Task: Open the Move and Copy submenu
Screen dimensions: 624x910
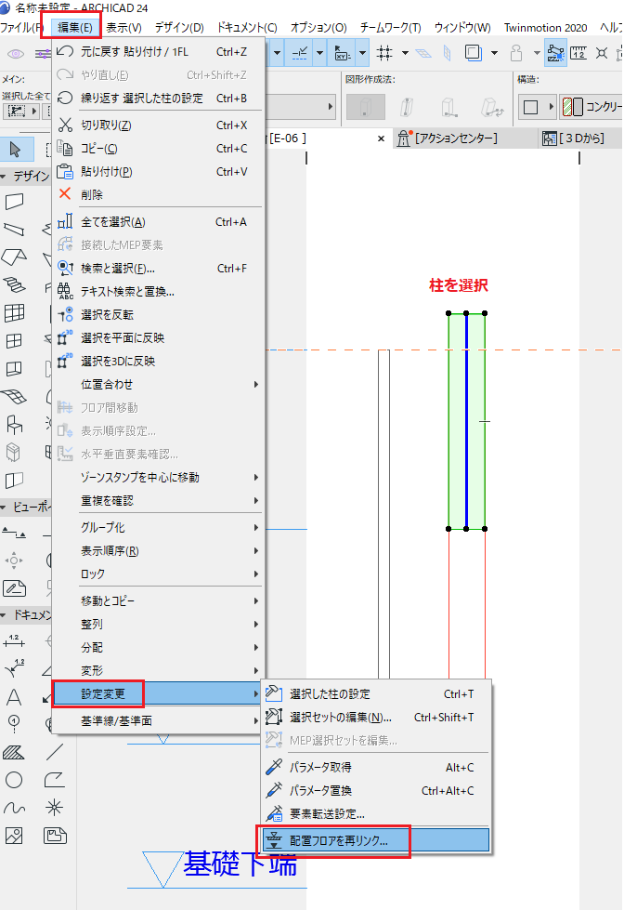Action: pyautogui.click(x=158, y=600)
